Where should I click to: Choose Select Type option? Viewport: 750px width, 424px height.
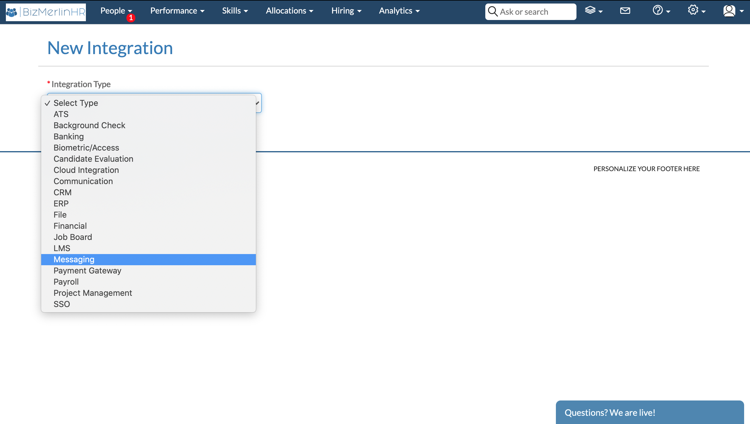click(x=149, y=103)
